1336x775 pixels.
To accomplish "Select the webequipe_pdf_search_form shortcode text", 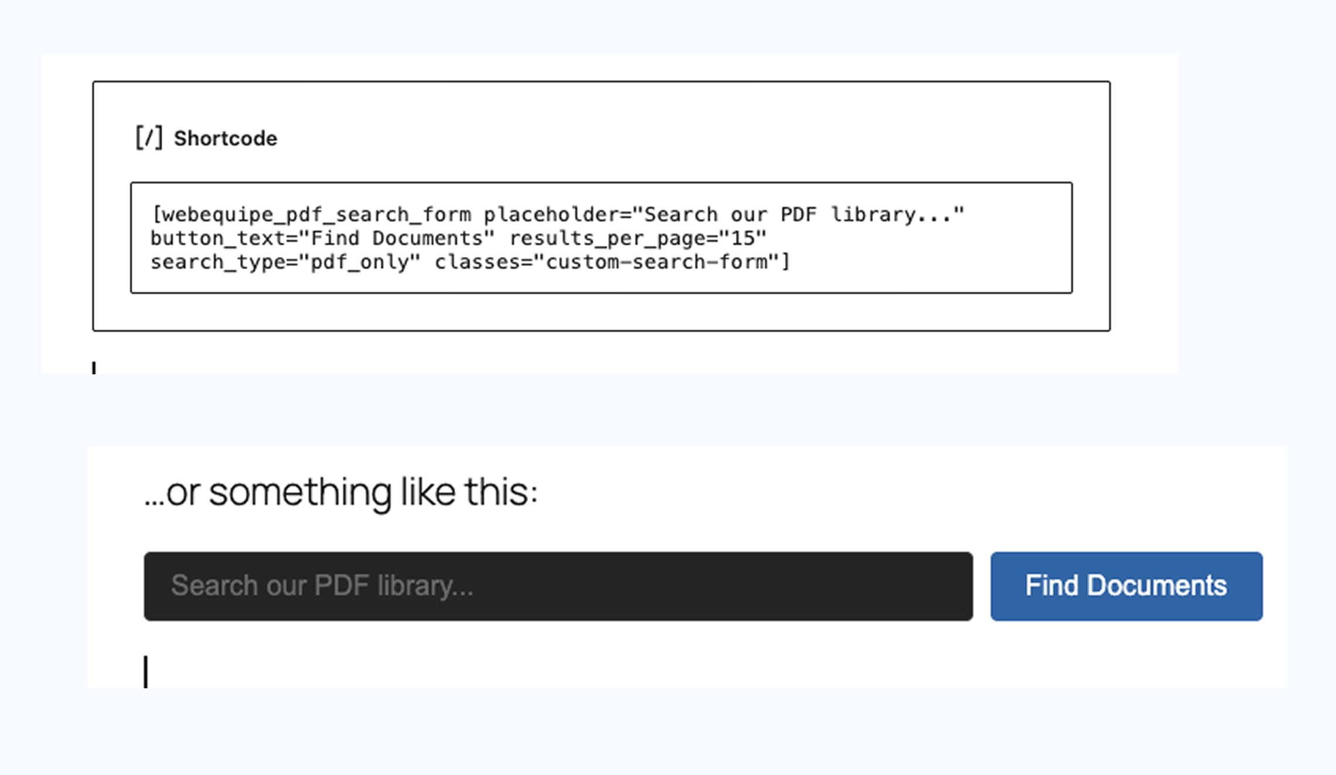I will (311, 213).
